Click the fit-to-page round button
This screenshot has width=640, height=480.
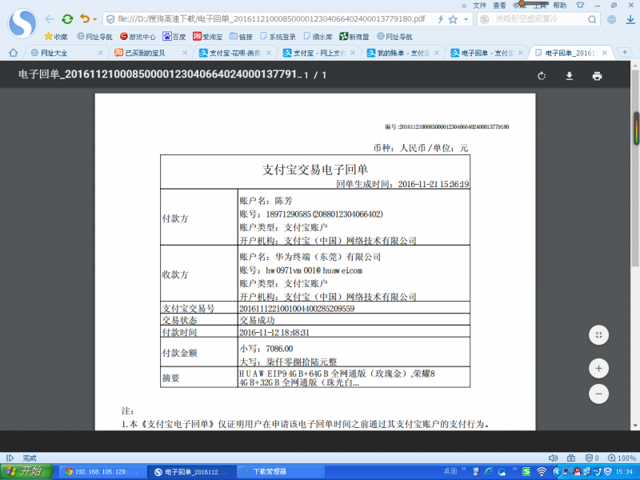tap(598, 335)
